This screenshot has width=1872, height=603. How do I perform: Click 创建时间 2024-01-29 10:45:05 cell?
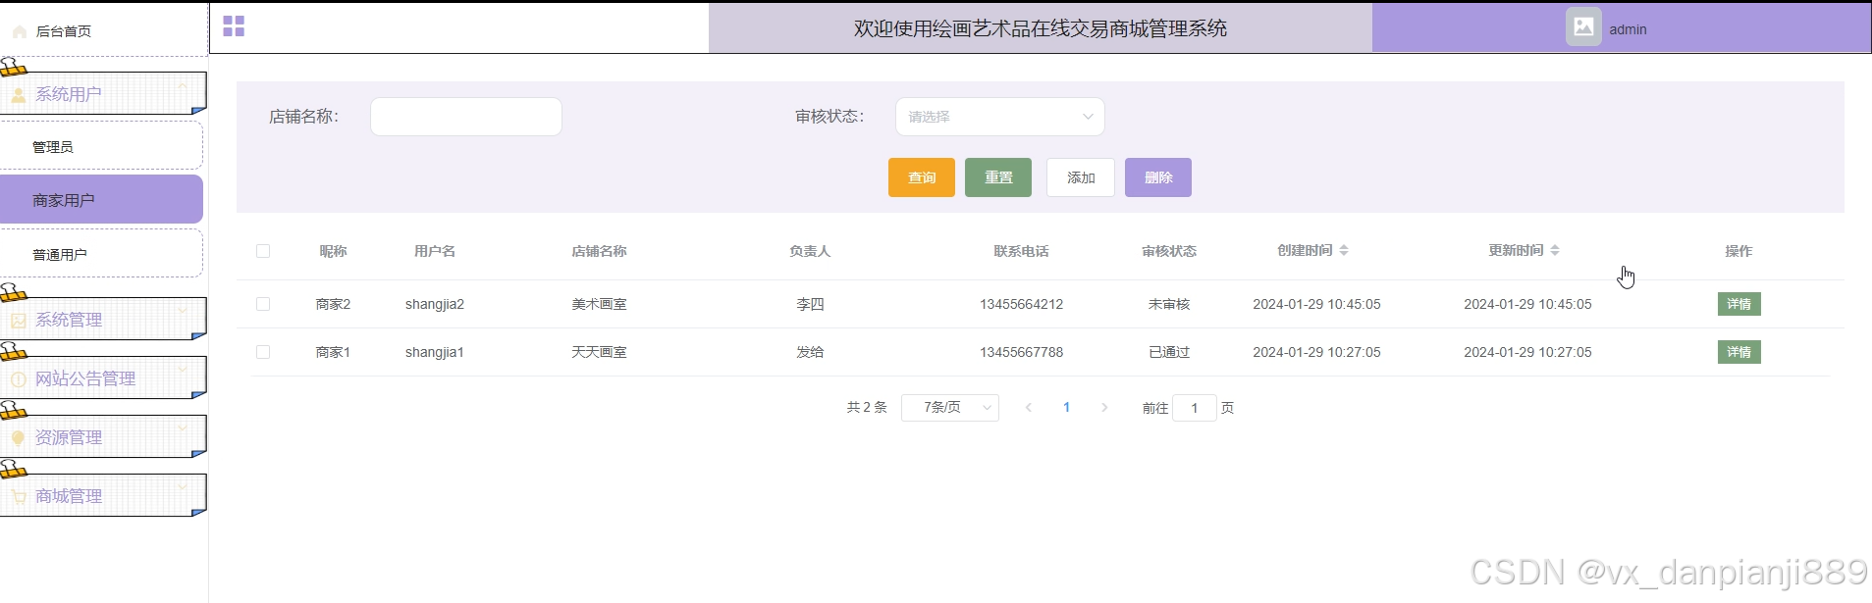pos(1316,304)
